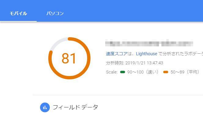
Task: Click the blurred analyzed URL text
Action: (x=149, y=43)
